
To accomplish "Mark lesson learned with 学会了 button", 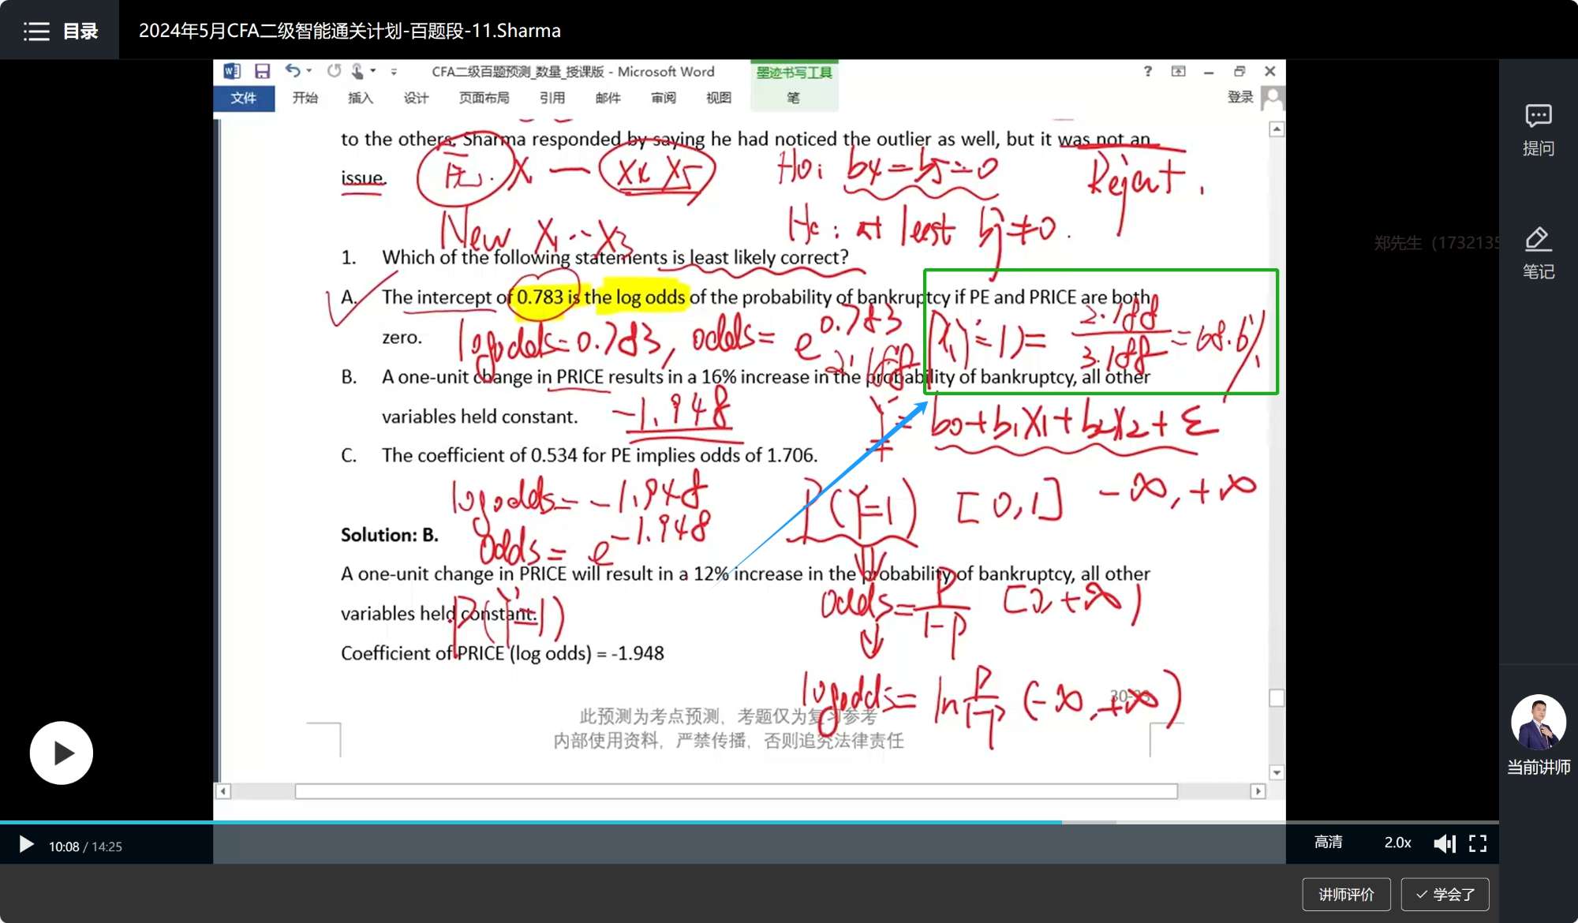I will pos(1445,894).
